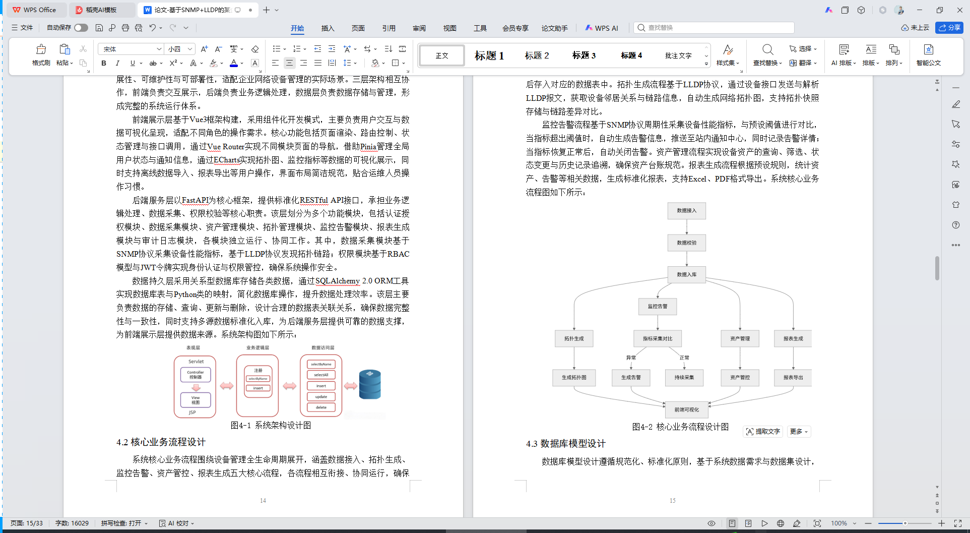Image resolution: width=970 pixels, height=533 pixels.
Task: Open the zoom percentage dropdown arrow
Action: pos(855,523)
